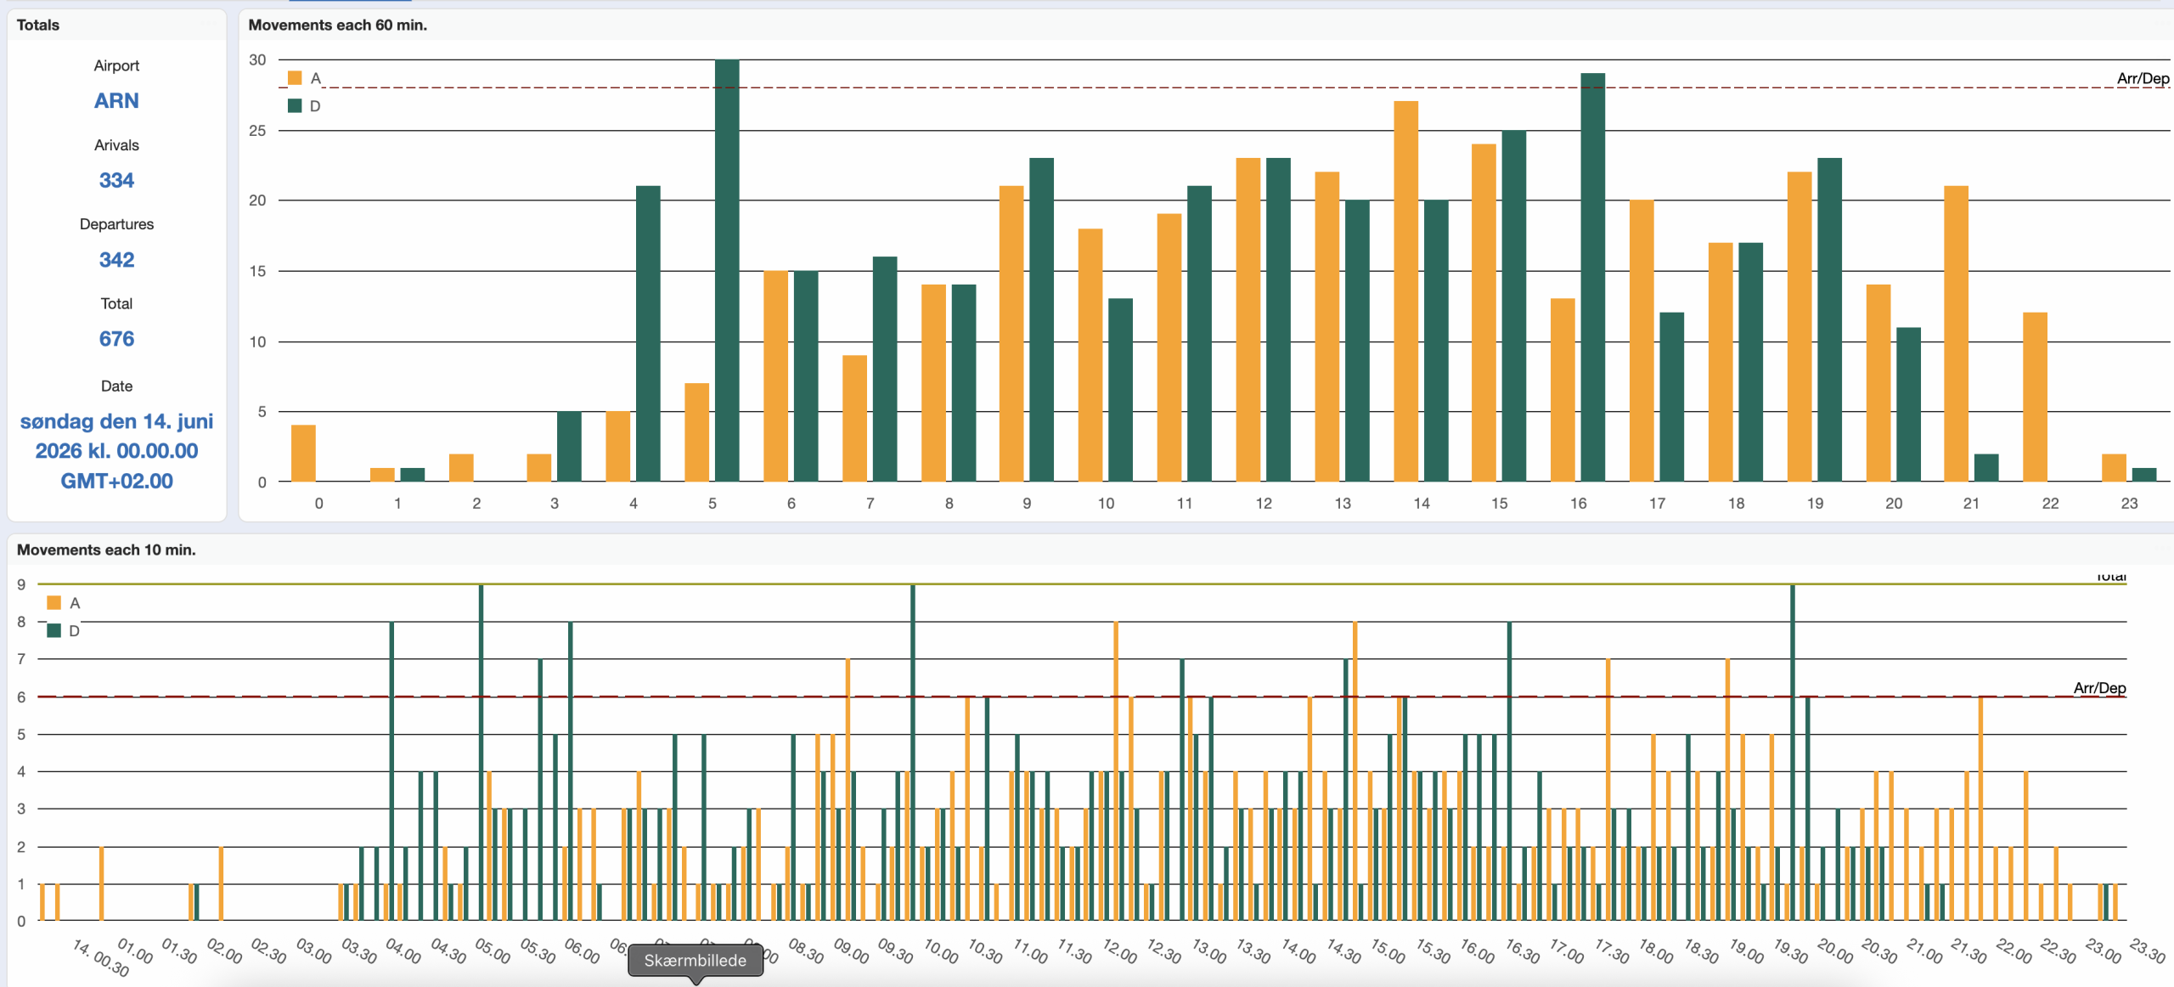Viewport: 2174px width, 987px height.
Task: Select the arrivals bar at hour 0
Action: (303, 453)
